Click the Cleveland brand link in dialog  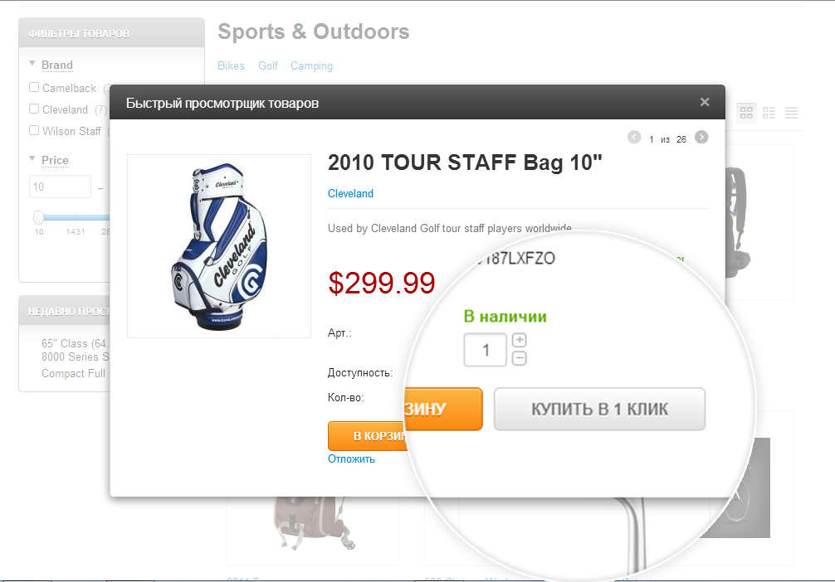[350, 193]
